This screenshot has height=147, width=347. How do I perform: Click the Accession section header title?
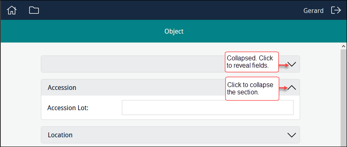(62, 87)
